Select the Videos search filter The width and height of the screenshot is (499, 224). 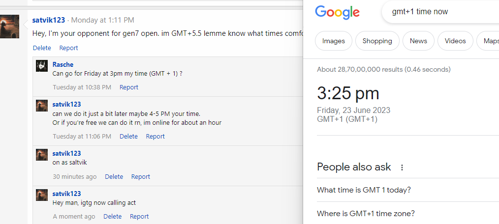pos(455,41)
